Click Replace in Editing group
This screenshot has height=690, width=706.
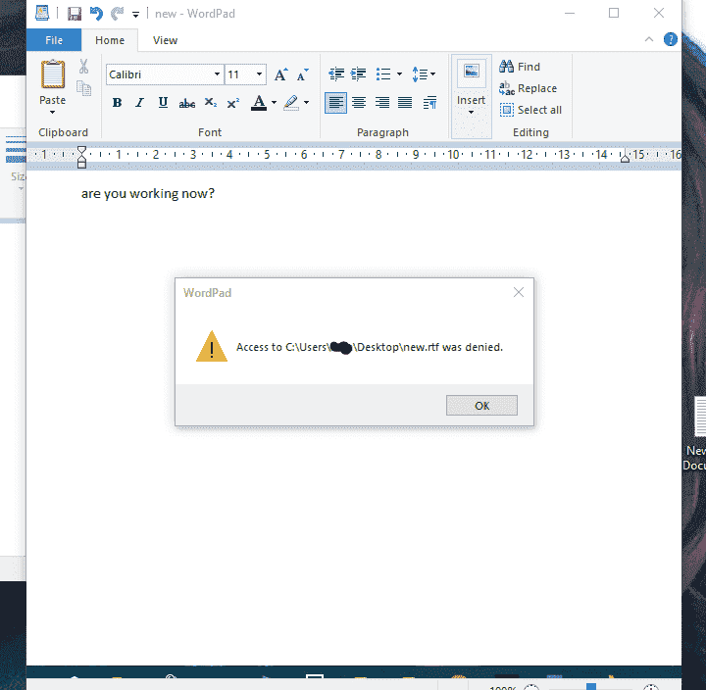(x=529, y=88)
